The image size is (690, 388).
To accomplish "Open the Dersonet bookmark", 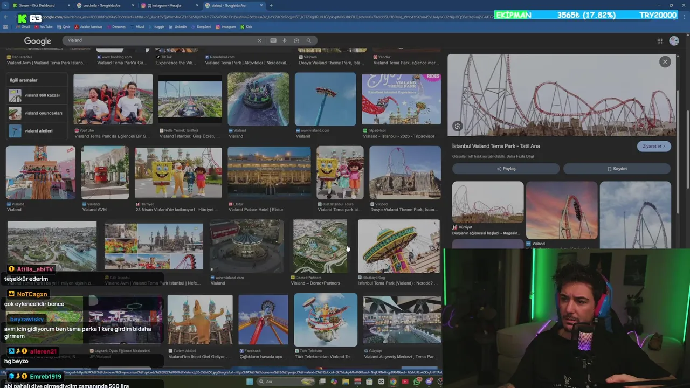I will [x=116, y=26].
